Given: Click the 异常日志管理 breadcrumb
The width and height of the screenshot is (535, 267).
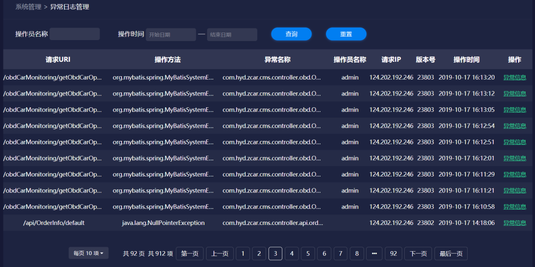Looking at the screenshot, I should 70,7.
